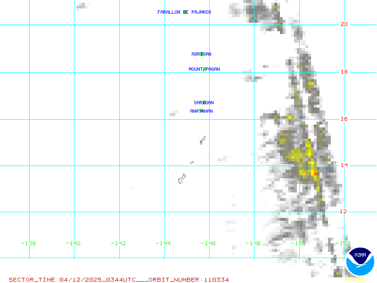Screen dimensions: 377x283
Task: Click longitude label -142
Action: 118,243
